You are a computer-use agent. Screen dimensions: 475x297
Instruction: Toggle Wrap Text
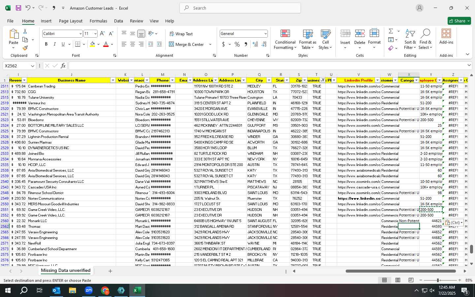click(181, 34)
